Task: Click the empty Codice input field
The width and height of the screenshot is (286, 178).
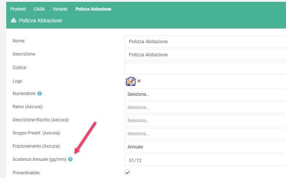Action: (x=205, y=68)
